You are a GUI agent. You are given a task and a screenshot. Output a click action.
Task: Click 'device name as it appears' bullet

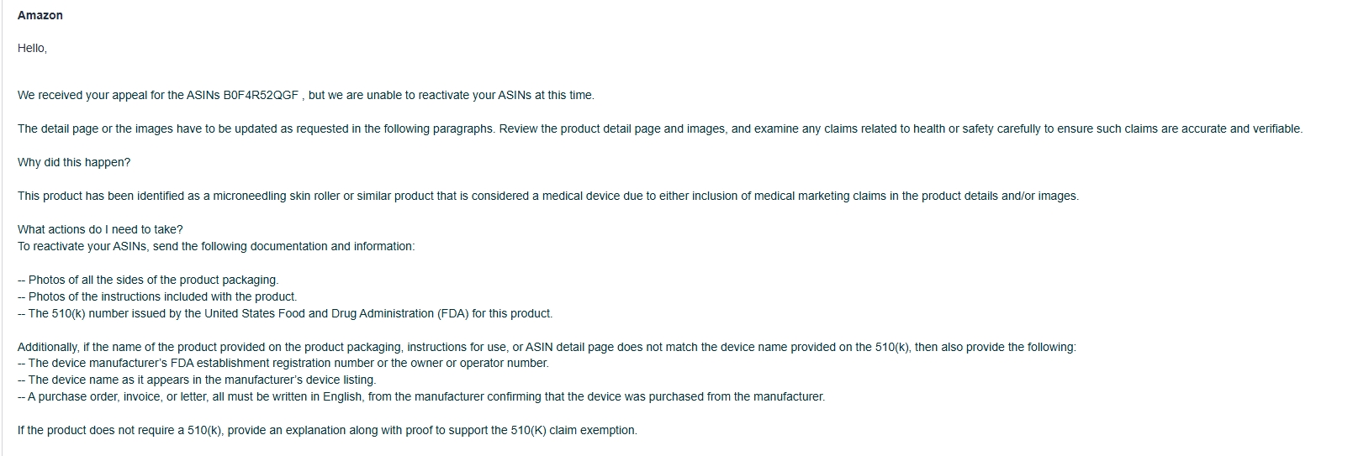click(196, 380)
